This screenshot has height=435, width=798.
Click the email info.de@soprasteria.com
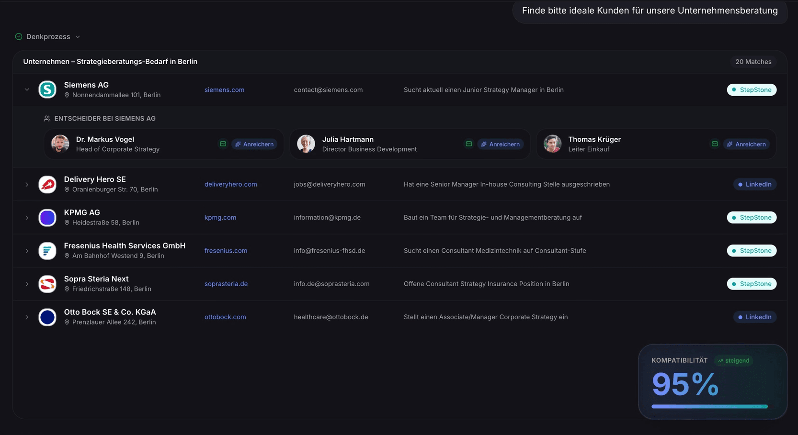331,284
